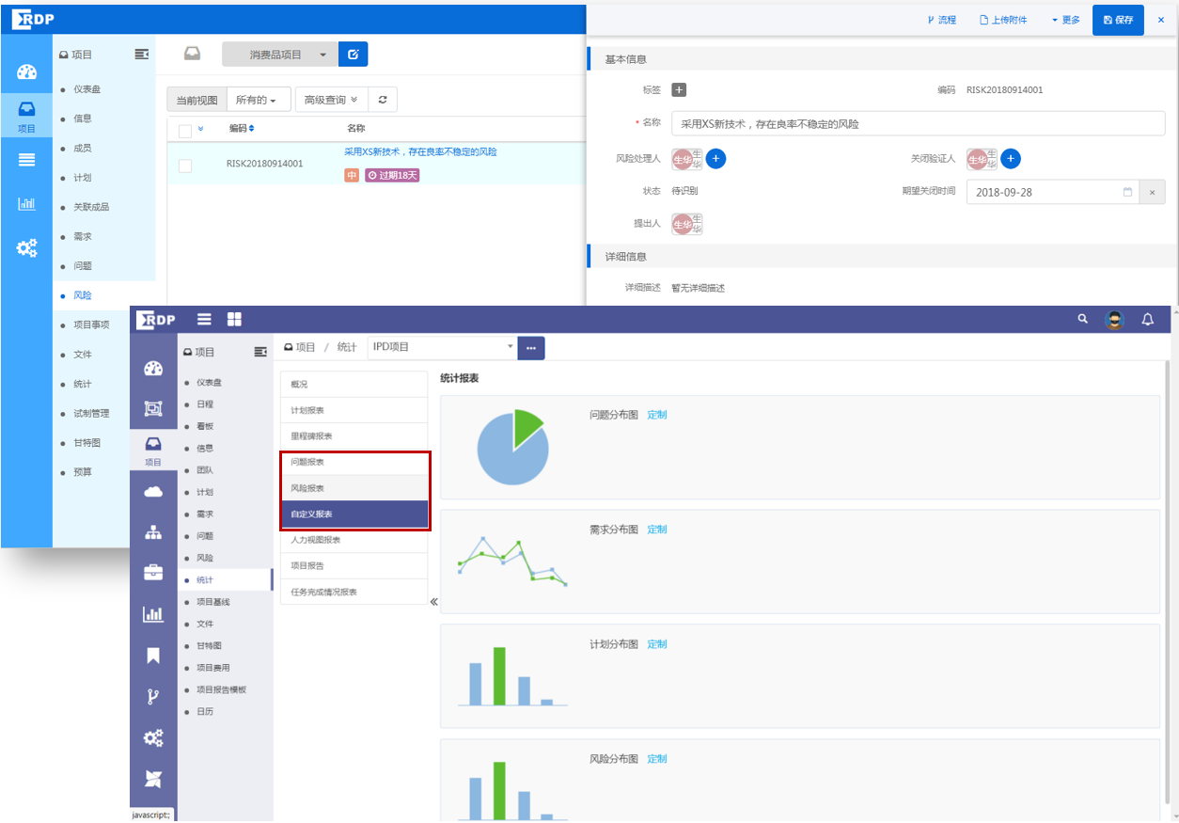Click the plus icon beside 风险处理人
The image size is (1179, 823).
click(715, 159)
